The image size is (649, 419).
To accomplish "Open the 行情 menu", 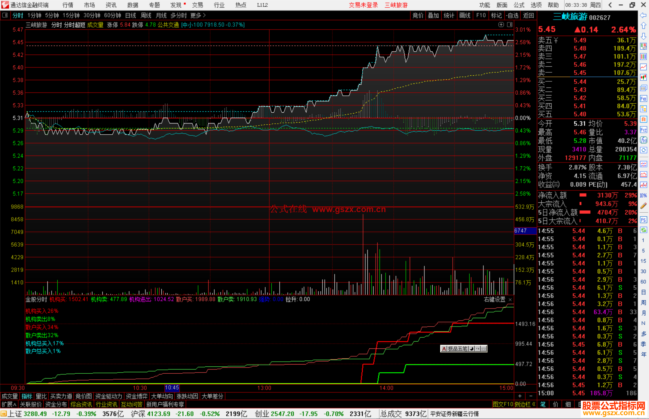I will (x=68, y=5).
